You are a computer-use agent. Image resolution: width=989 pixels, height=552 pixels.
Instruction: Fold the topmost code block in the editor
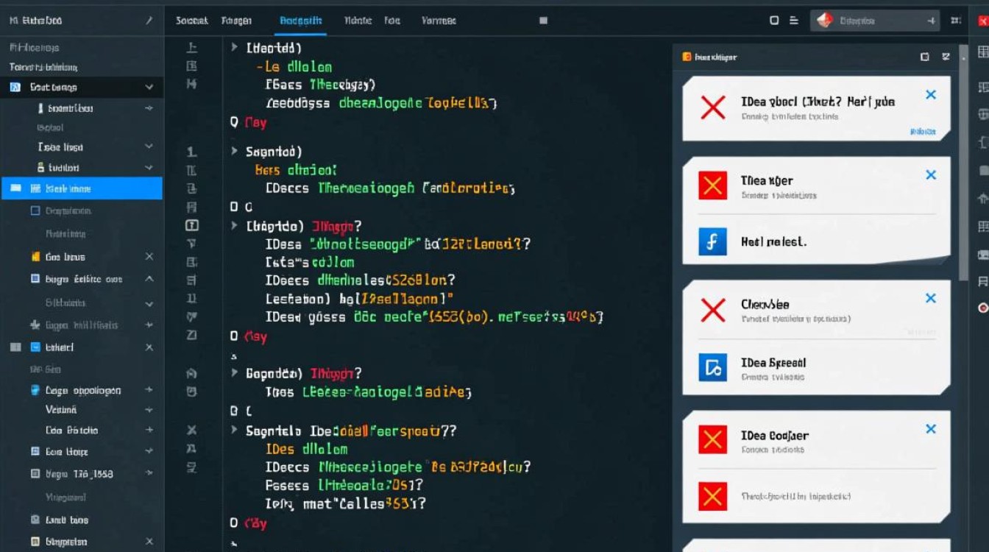click(234, 47)
